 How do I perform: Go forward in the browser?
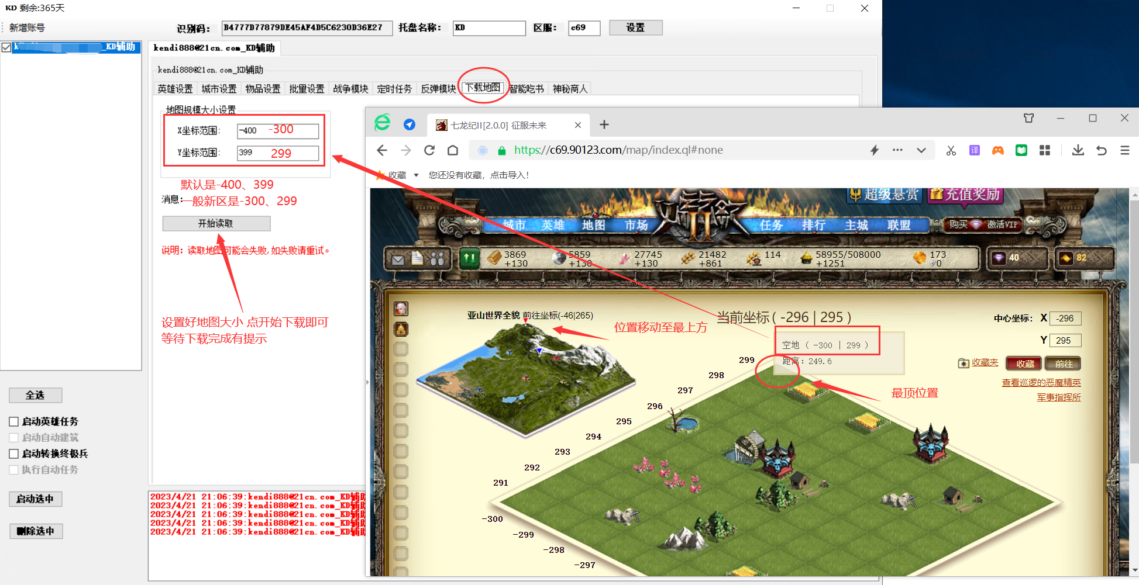[406, 150]
